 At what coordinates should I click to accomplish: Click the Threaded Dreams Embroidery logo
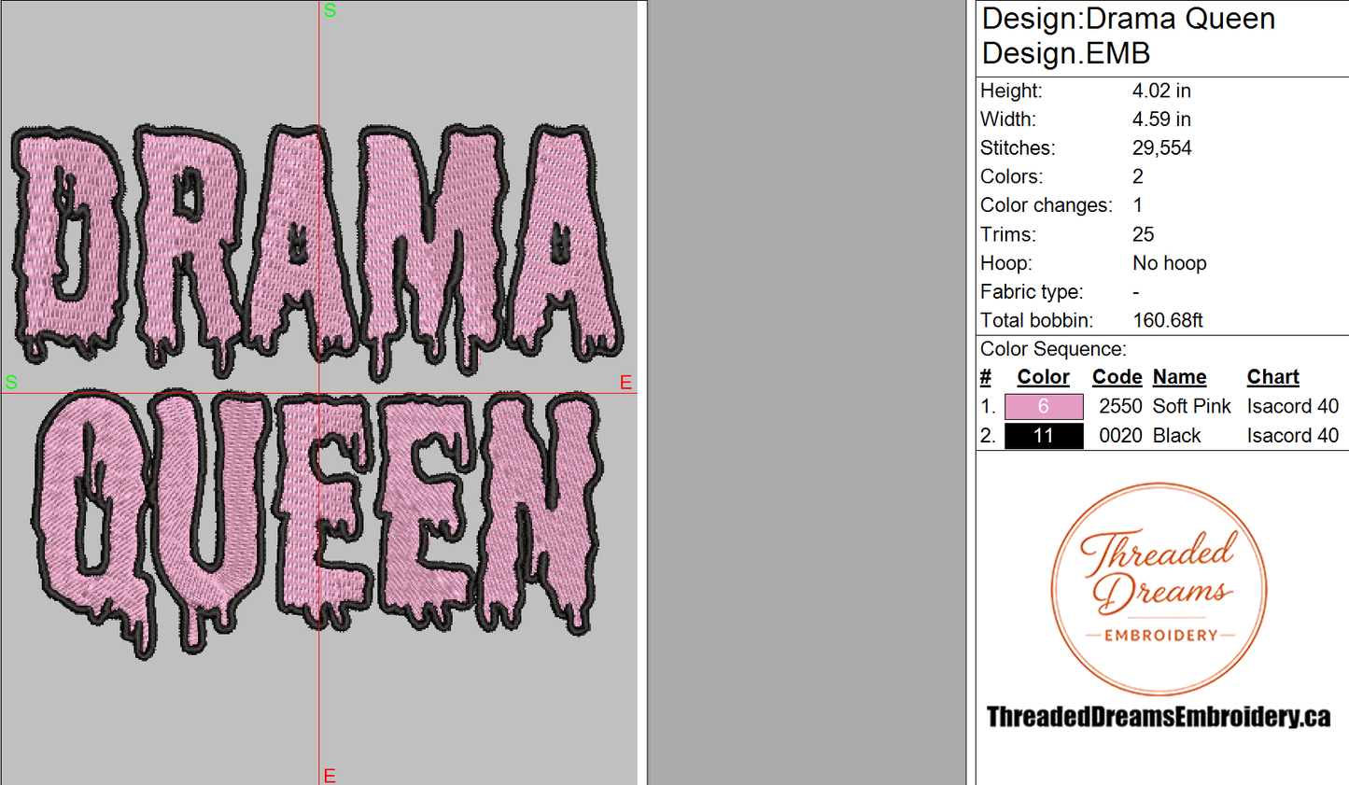click(x=1159, y=589)
